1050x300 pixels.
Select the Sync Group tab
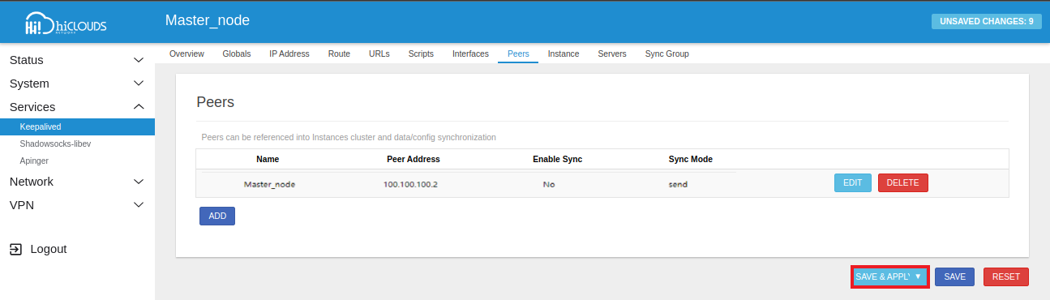tap(667, 54)
